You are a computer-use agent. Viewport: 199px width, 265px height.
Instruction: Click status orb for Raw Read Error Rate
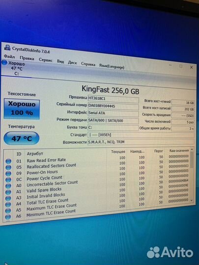point(8,161)
